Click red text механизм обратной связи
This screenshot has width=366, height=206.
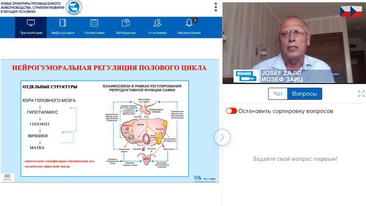46,167
